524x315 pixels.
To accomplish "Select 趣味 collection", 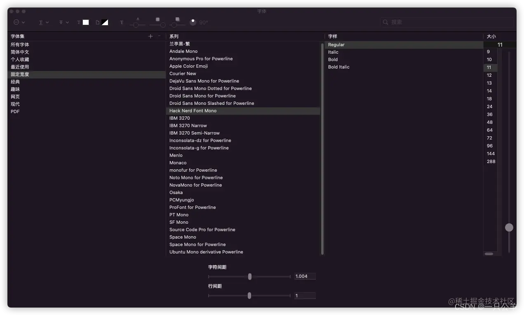I will click(x=87, y=89).
